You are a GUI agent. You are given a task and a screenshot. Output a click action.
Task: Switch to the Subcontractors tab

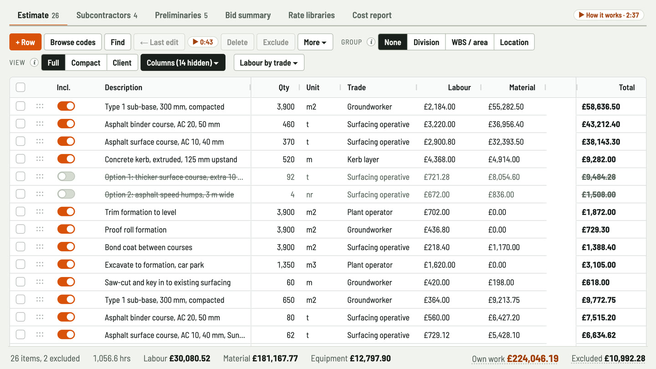pos(107,15)
